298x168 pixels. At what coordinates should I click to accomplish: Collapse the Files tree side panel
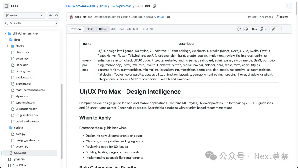click(6, 6)
